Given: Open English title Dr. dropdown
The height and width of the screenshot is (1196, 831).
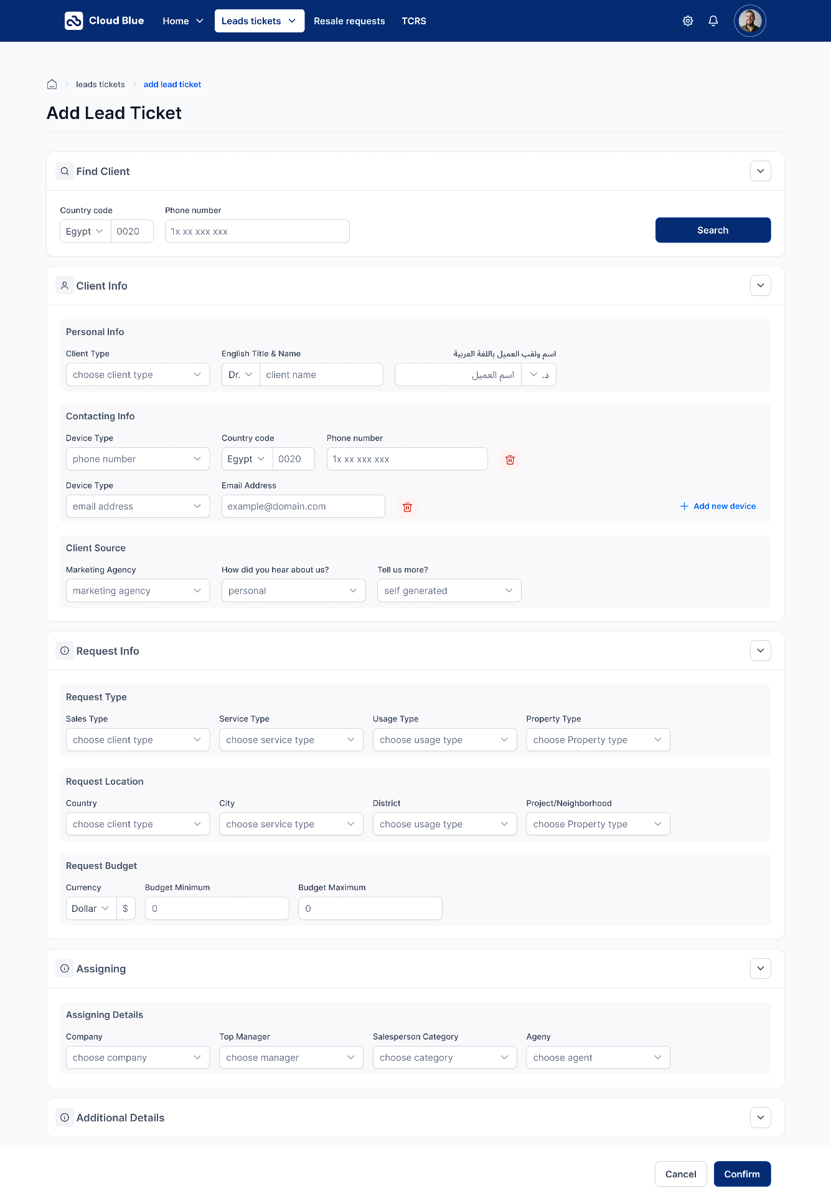Looking at the screenshot, I should click(240, 375).
